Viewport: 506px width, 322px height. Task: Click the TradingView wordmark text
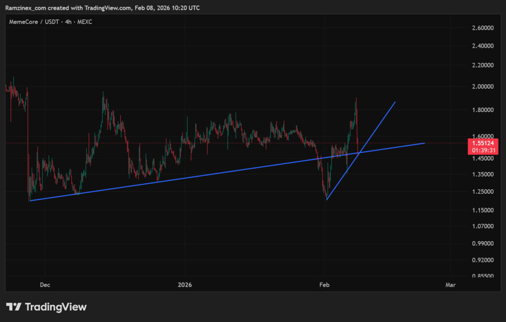(55, 307)
